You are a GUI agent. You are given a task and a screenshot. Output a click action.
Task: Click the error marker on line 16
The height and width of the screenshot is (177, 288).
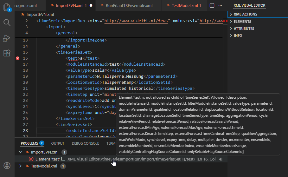18,58
